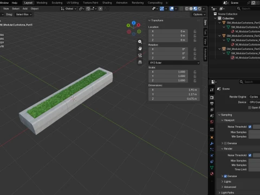
Task: Uncheck Viewport Noise Threshold checkbox
Action: [x=250, y=127]
